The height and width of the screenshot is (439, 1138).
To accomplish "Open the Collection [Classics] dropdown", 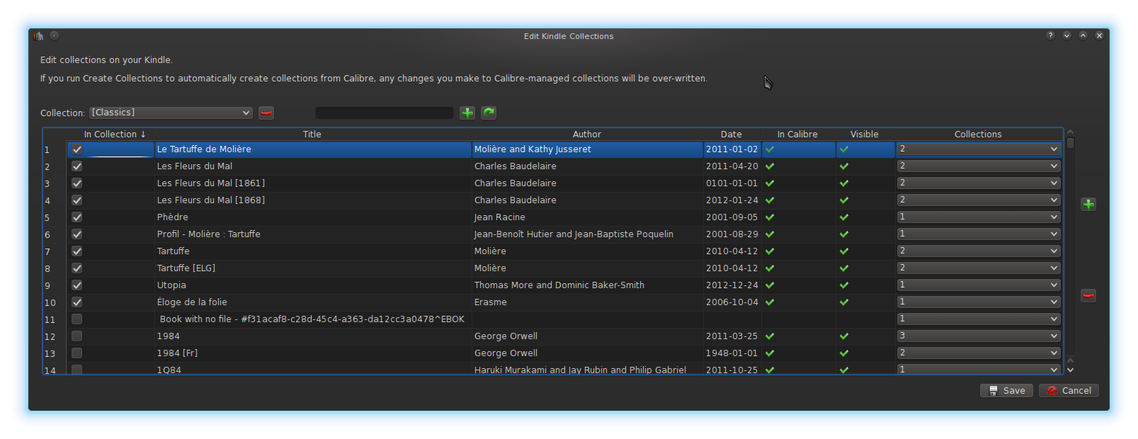I will (171, 113).
